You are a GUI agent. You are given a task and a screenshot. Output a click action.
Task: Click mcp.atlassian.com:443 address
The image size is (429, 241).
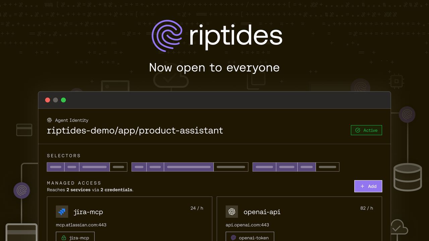tap(81, 225)
